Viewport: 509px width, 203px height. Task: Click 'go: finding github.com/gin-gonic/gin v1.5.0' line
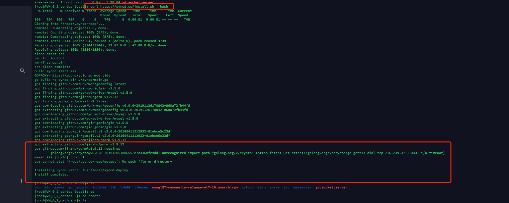[77, 88]
